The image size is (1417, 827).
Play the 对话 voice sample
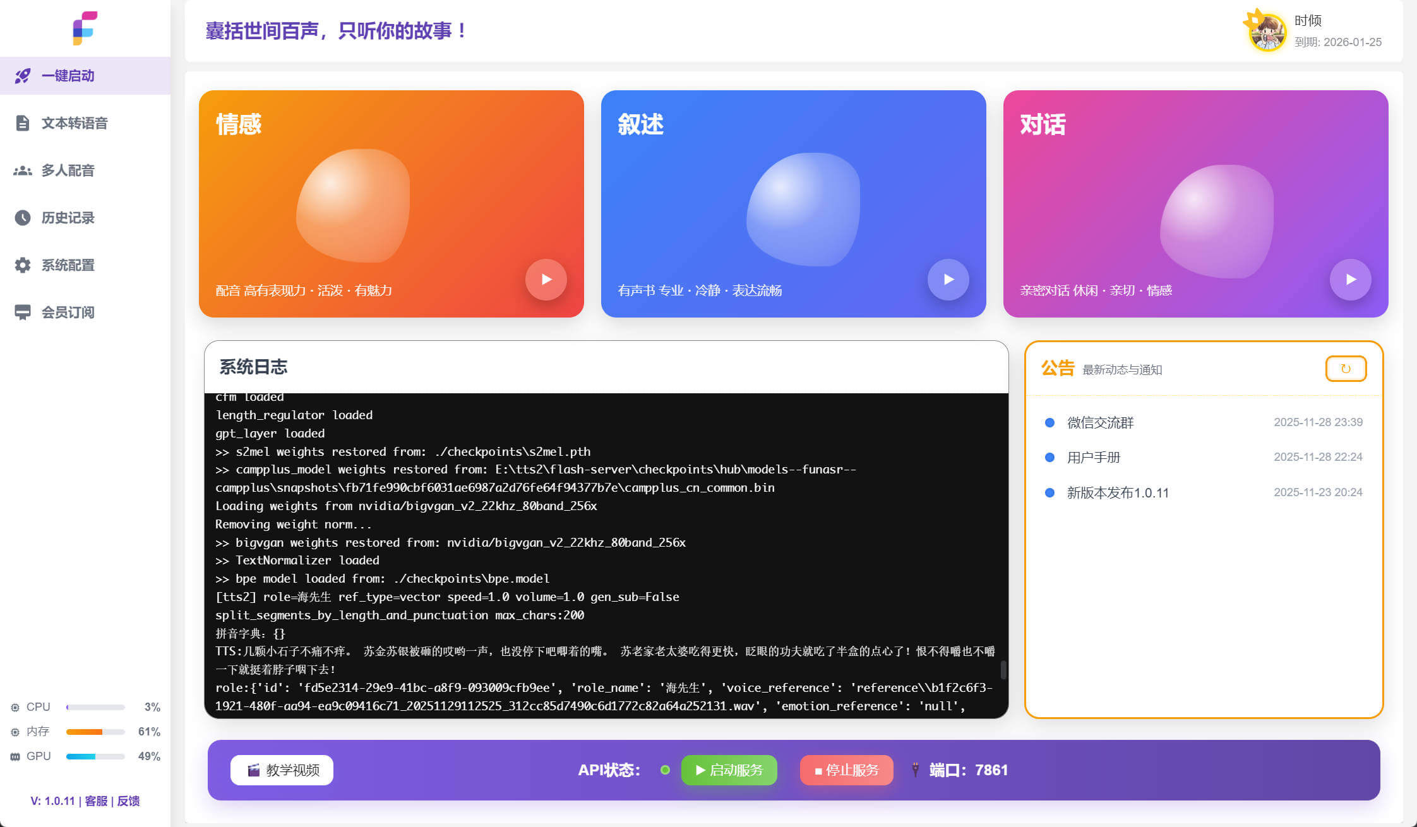[1351, 280]
